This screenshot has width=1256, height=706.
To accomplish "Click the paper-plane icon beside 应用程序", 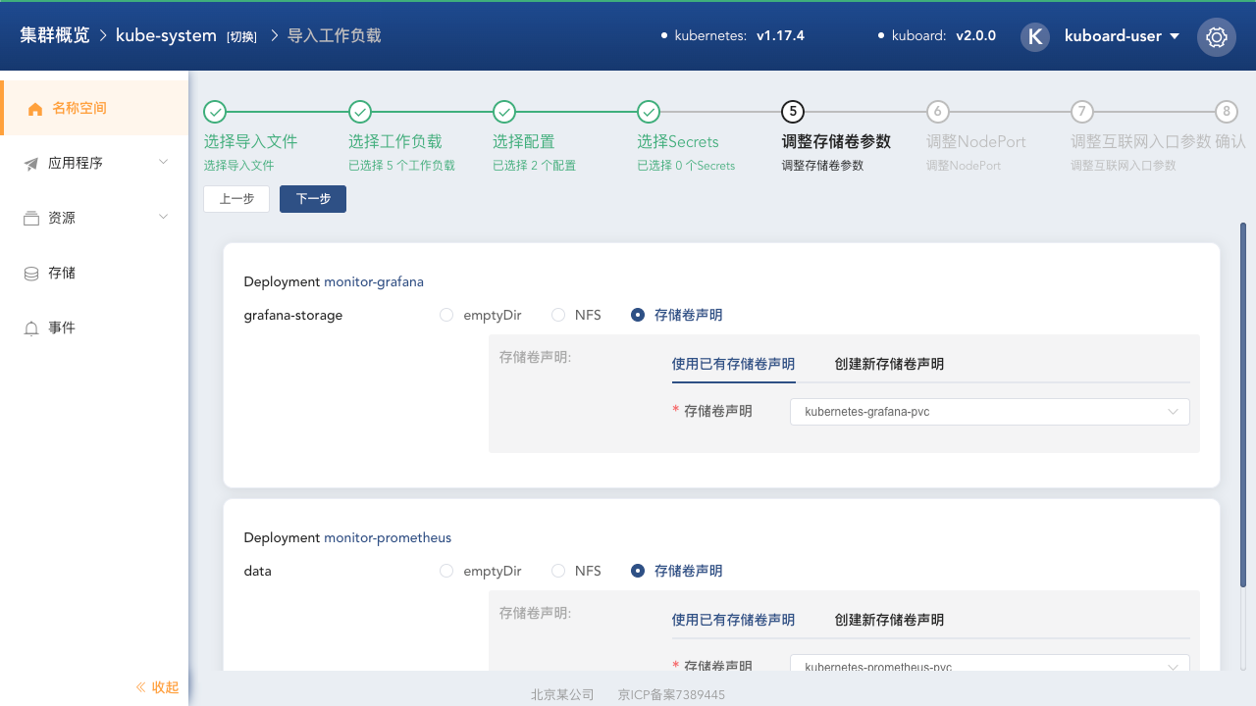I will (x=31, y=164).
